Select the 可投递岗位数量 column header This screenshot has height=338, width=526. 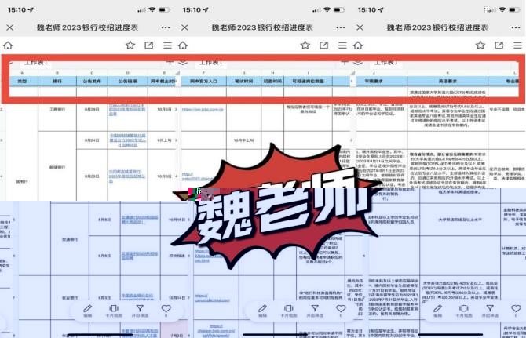[308, 81]
